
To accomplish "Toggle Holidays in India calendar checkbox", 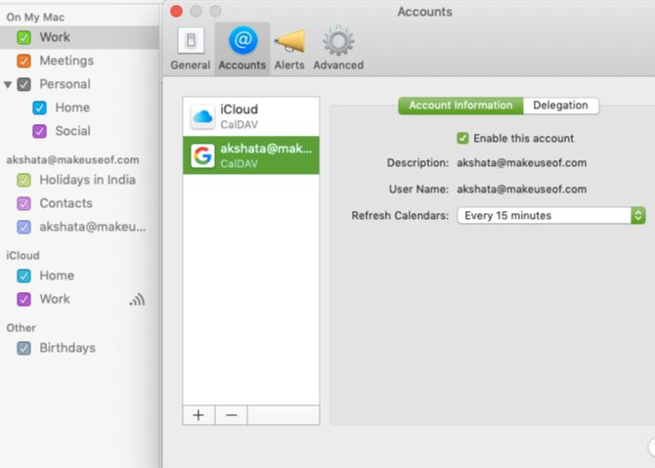I will point(24,180).
